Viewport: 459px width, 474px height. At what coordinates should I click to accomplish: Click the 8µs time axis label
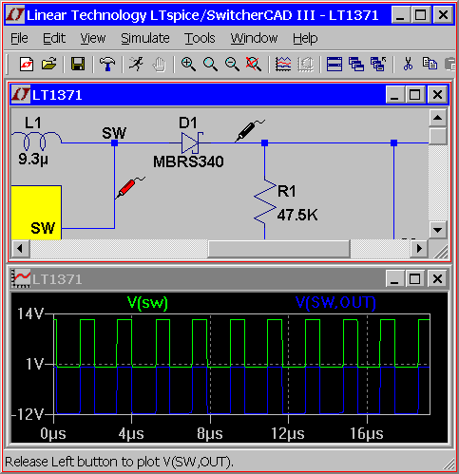(x=209, y=433)
